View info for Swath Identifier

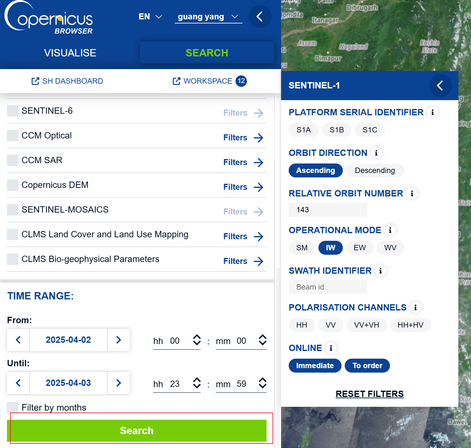click(x=380, y=271)
